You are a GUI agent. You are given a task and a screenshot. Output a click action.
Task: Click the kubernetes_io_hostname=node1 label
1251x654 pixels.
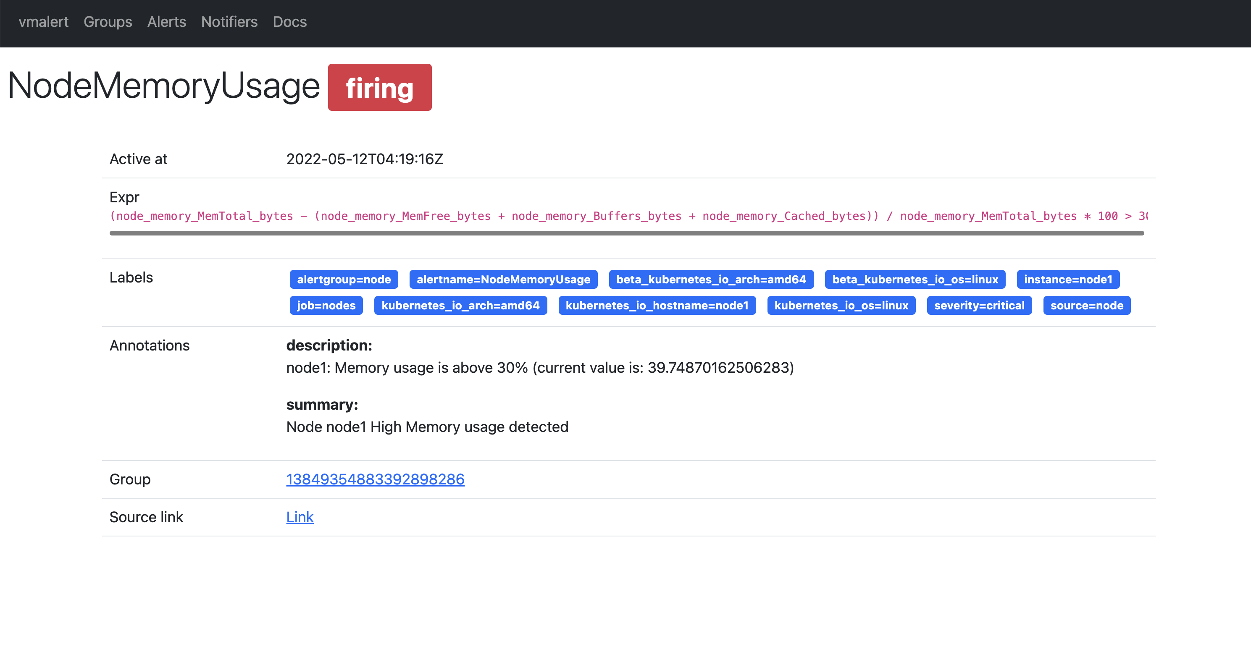click(x=657, y=306)
